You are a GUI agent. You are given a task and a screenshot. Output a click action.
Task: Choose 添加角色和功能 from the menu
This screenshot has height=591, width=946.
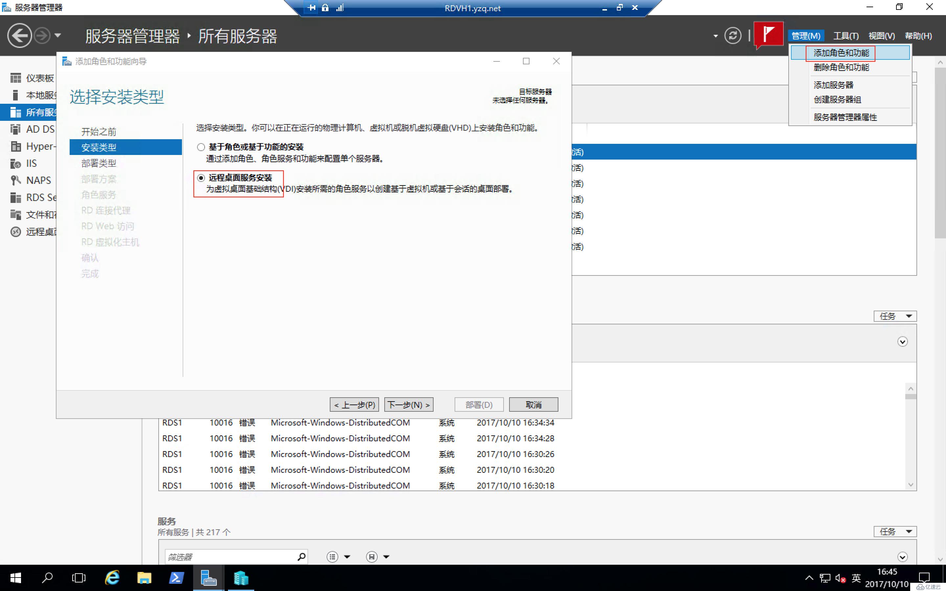pos(850,53)
